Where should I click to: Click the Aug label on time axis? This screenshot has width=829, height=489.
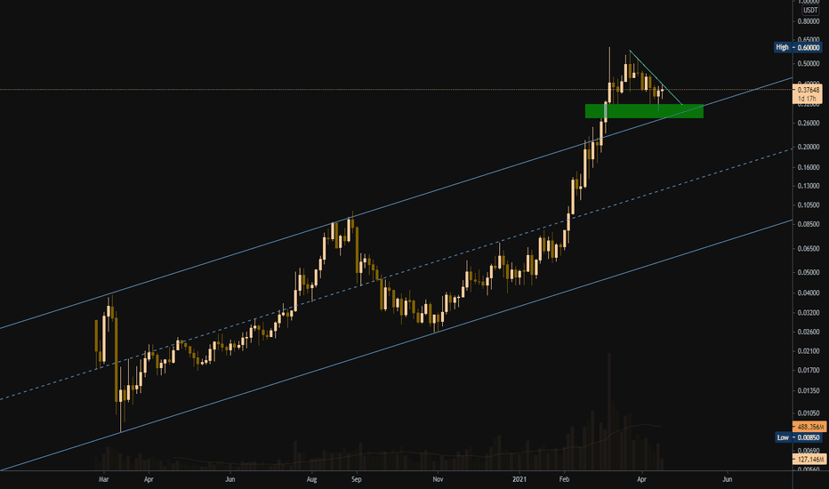311,479
